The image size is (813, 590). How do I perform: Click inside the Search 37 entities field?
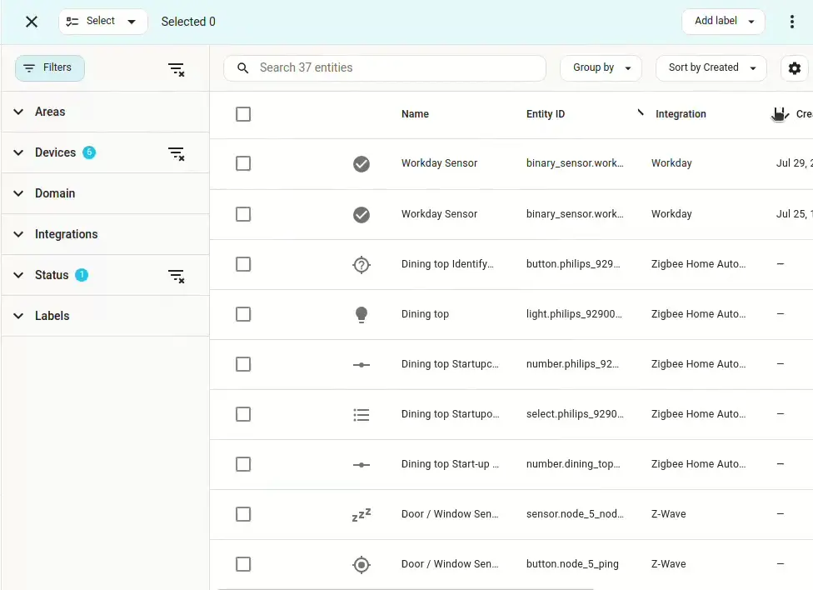point(384,67)
